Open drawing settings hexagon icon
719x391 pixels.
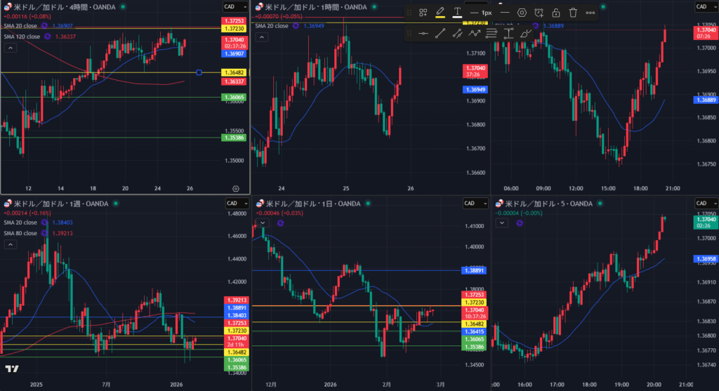[x=522, y=13]
